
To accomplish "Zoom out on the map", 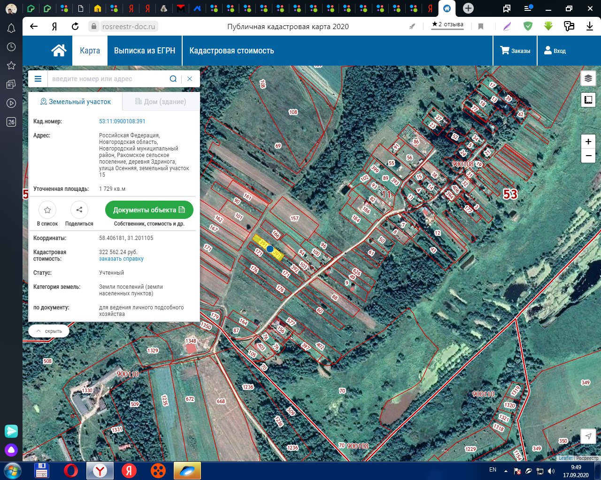I will point(588,156).
